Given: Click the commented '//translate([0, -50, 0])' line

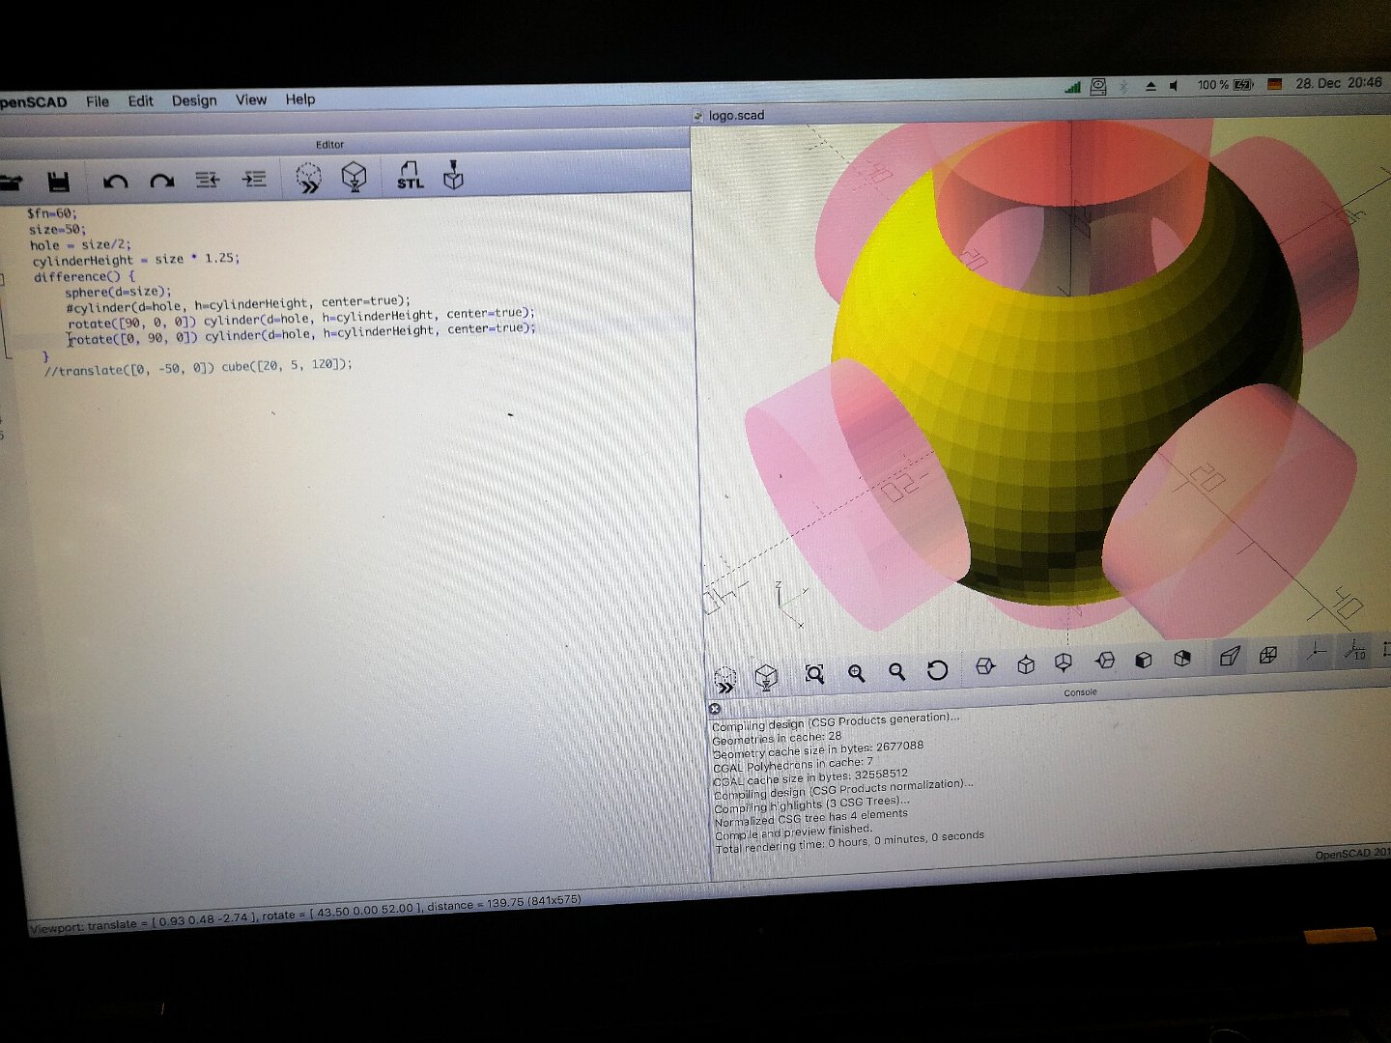Looking at the screenshot, I should (x=198, y=367).
